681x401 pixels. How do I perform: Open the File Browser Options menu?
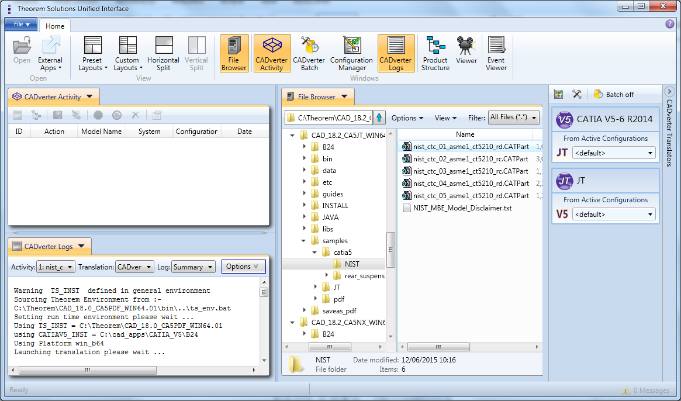407,117
